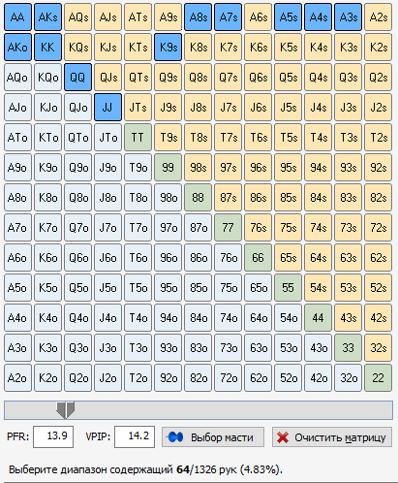Click the Выбор масти button

(213, 437)
